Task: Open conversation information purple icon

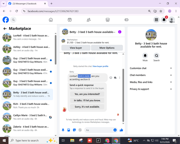Action: click(120, 32)
